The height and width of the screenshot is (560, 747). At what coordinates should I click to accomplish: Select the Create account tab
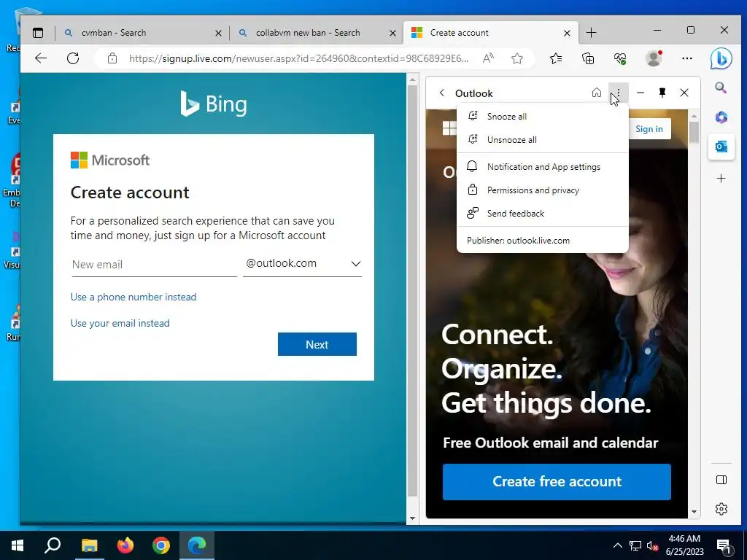click(491, 33)
